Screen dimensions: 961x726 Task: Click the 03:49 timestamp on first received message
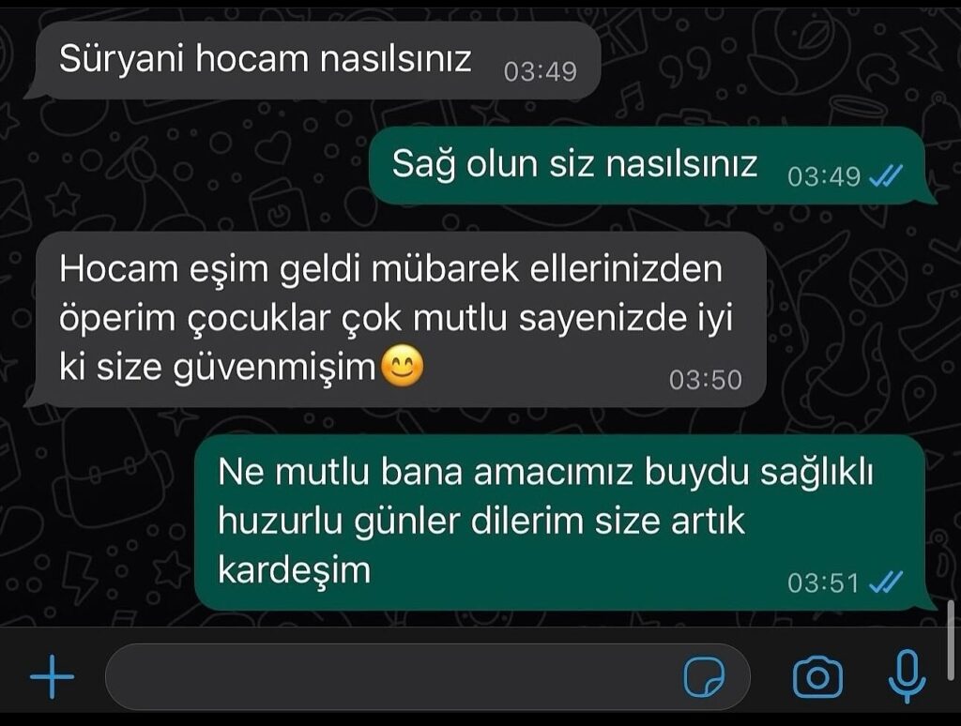pyautogui.click(x=540, y=71)
